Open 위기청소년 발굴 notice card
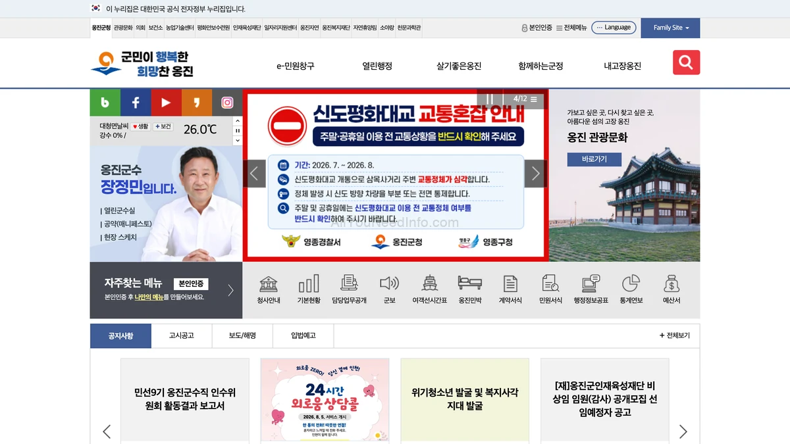The height and width of the screenshot is (444, 790). click(x=465, y=400)
